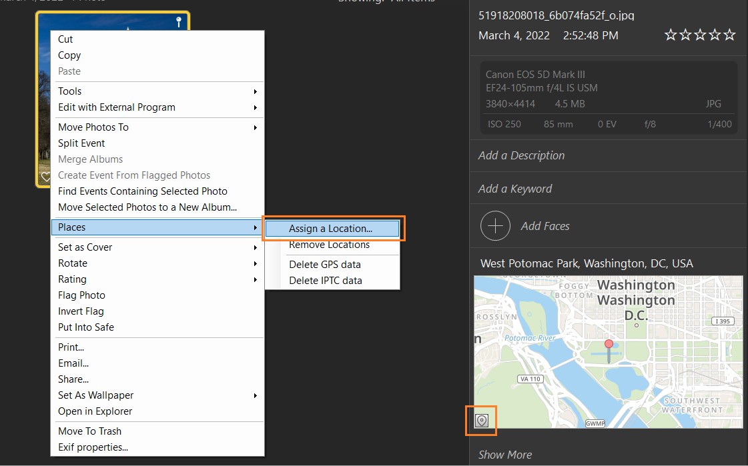Set rating to five stars
Screen dimensions: 748x466
[x=729, y=35]
